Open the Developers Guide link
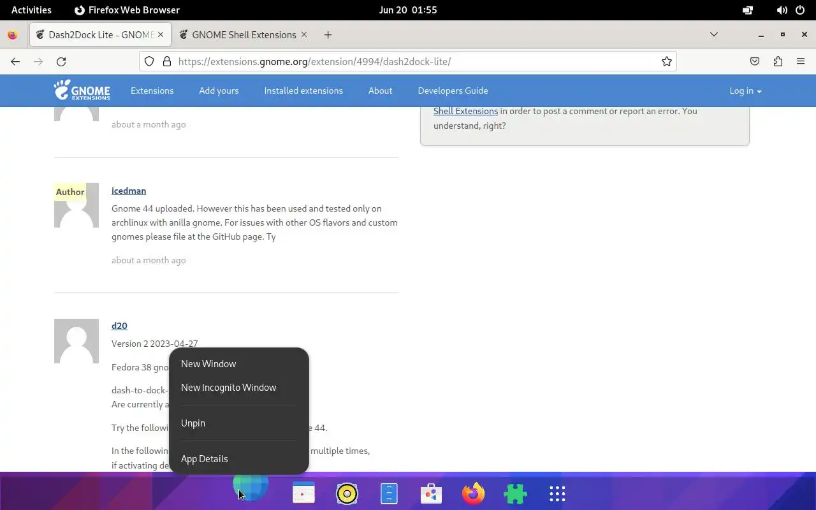The image size is (816, 510). click(x=453, y=91)
